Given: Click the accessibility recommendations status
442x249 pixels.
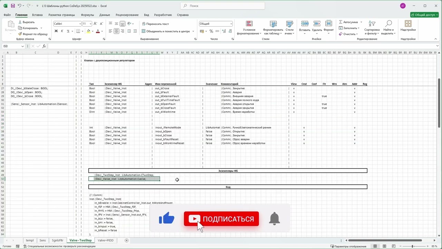Looking at the screenshot, I should click(x=59, y=246).
